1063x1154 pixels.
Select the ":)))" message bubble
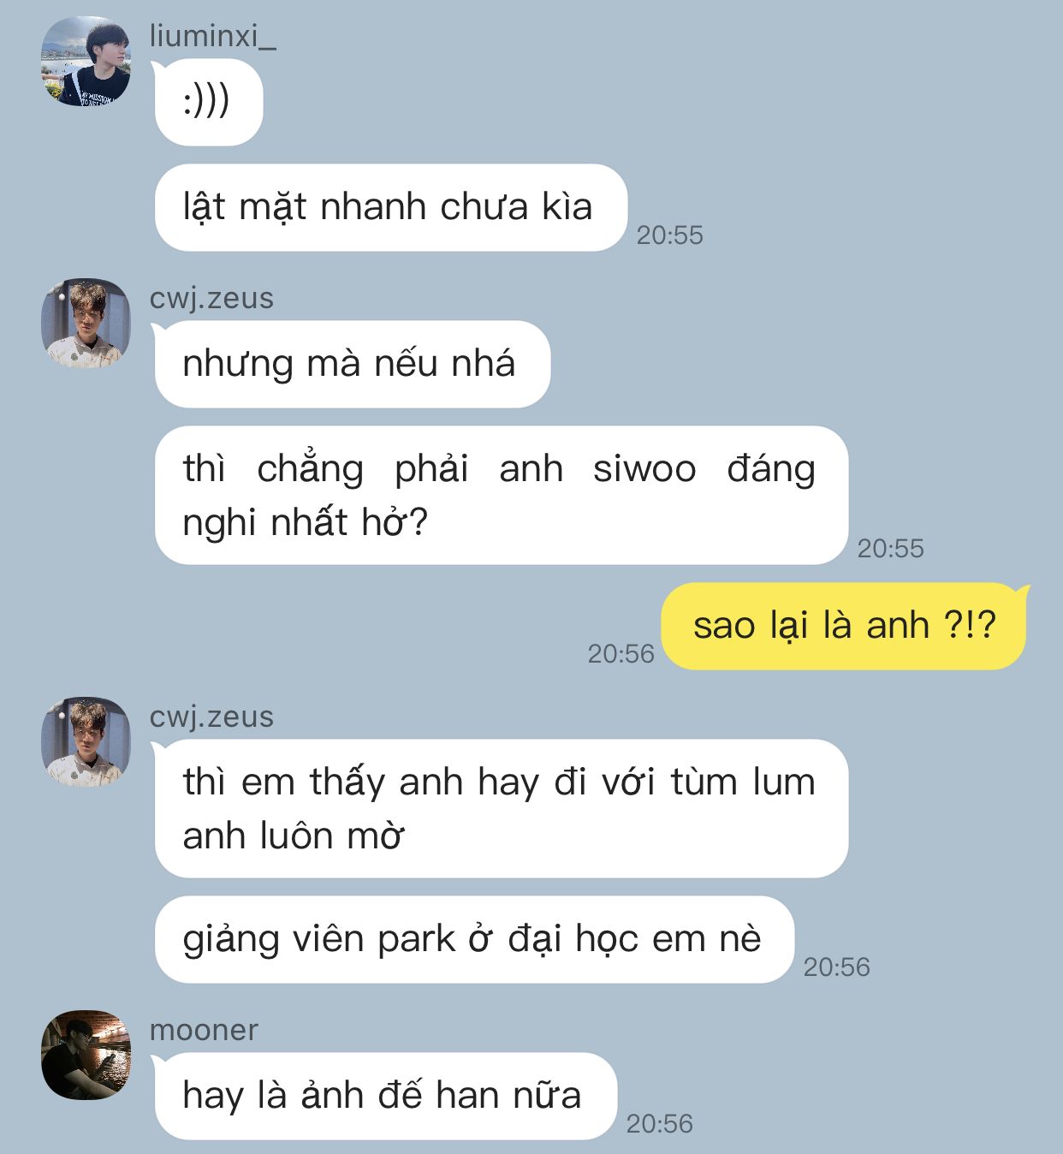[208, 102]
